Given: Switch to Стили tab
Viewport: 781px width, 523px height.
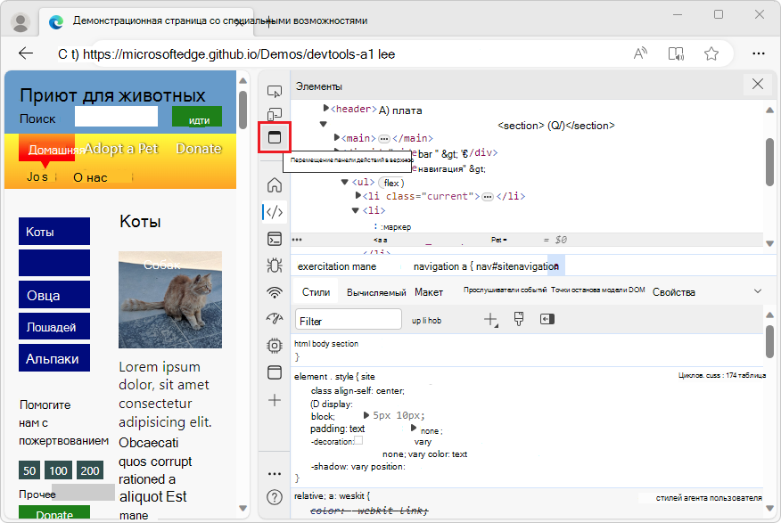Looking at the screenshot, I should (316, 292).
